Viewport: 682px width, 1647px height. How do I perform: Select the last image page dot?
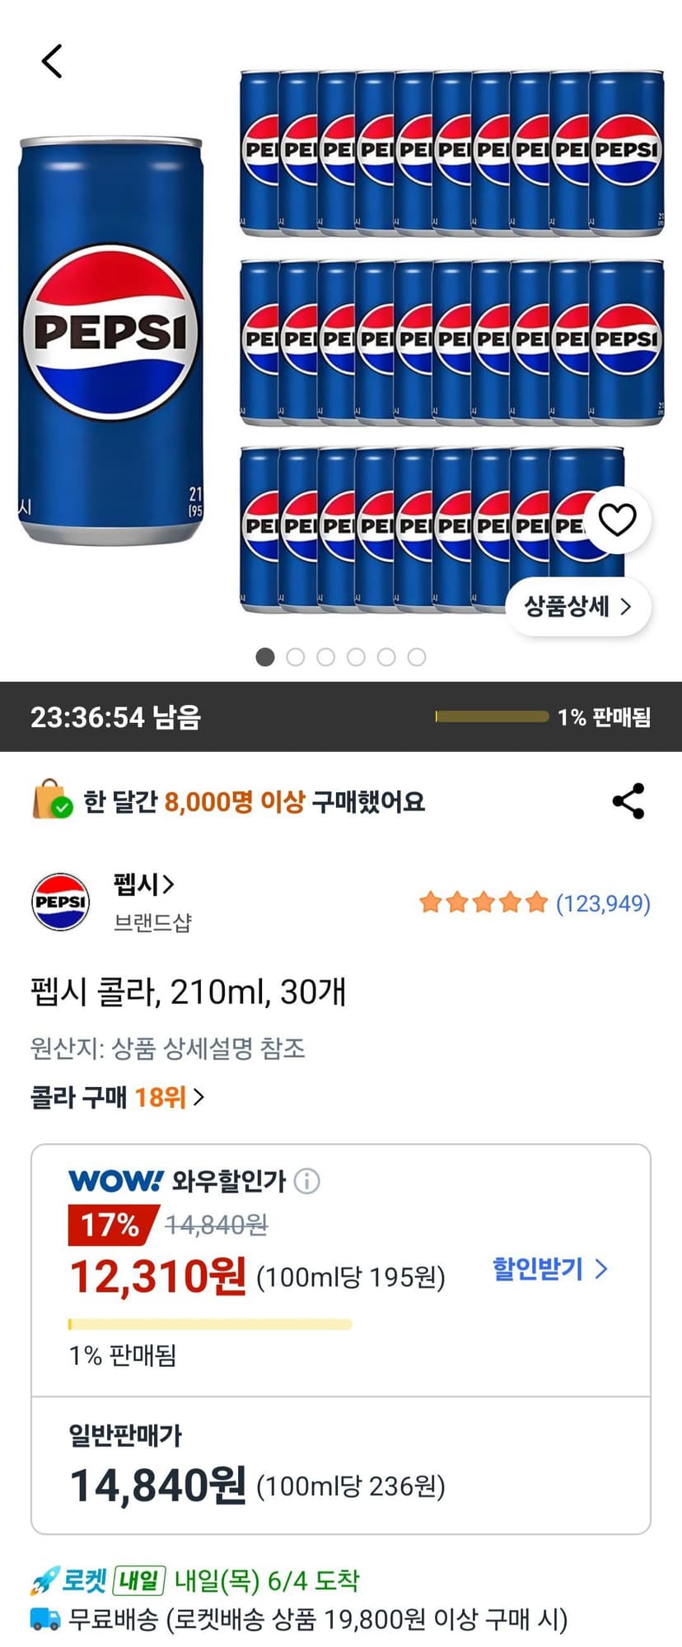(x=417, y=657)
